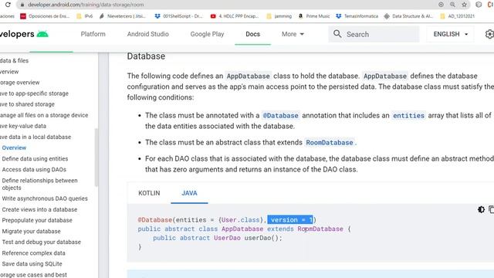Open the IPv6 bookmark folder
This screenshot has width=494, height=278.
click(x=85, y=16)
